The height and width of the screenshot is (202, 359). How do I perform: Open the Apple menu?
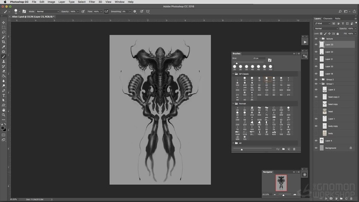point(5,2)
